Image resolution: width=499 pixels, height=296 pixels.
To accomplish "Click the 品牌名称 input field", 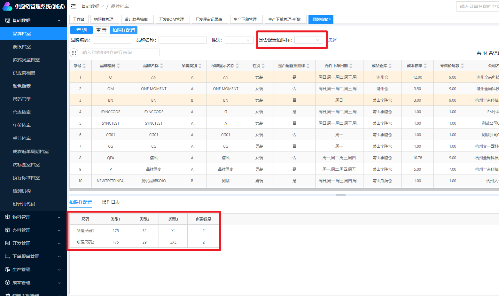I will (182, 40).
